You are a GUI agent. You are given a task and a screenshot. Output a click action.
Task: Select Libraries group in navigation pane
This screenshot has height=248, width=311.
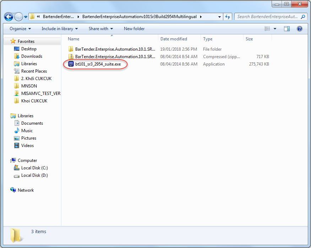pyautogui.click(x=26, y=116)
